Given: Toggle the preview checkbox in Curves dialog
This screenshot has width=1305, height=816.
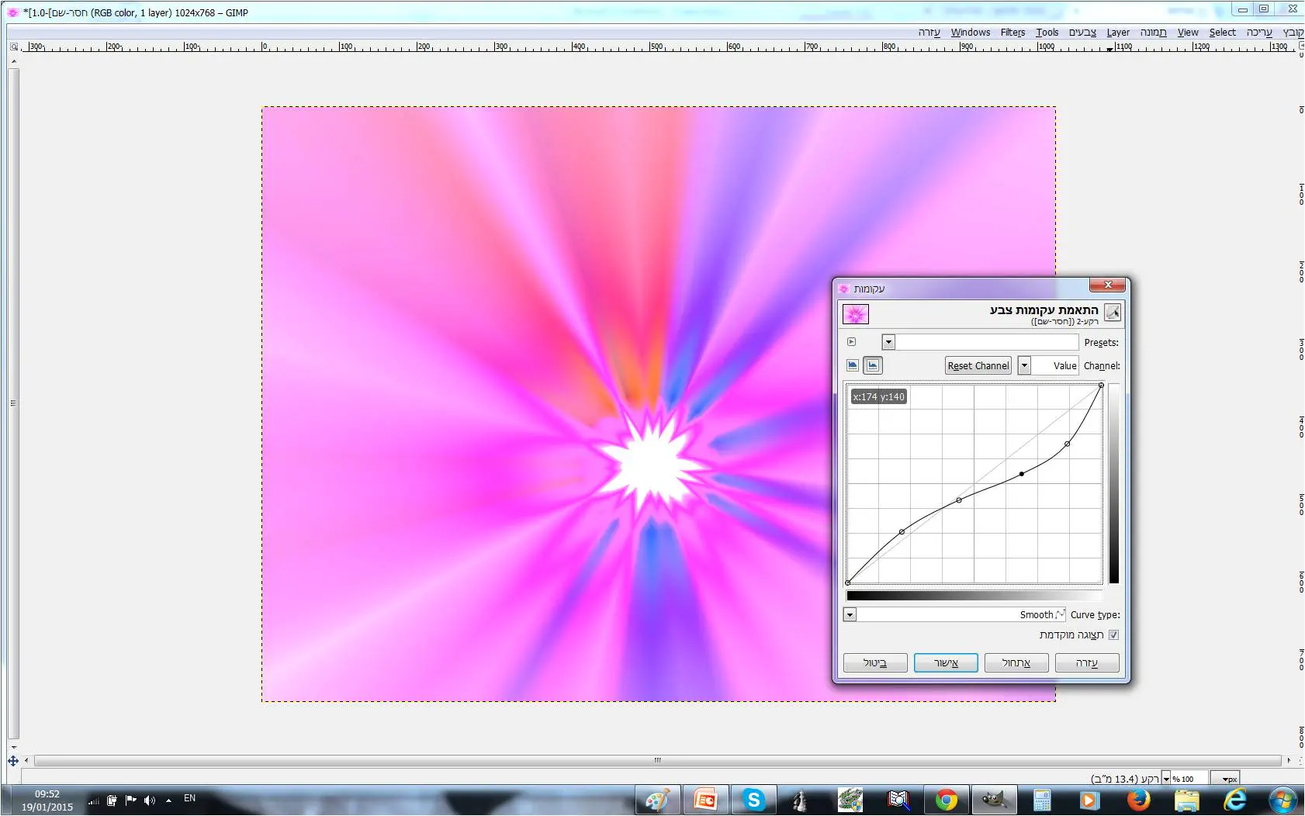Looking at the screenshot, I should tap(1113, 634).
